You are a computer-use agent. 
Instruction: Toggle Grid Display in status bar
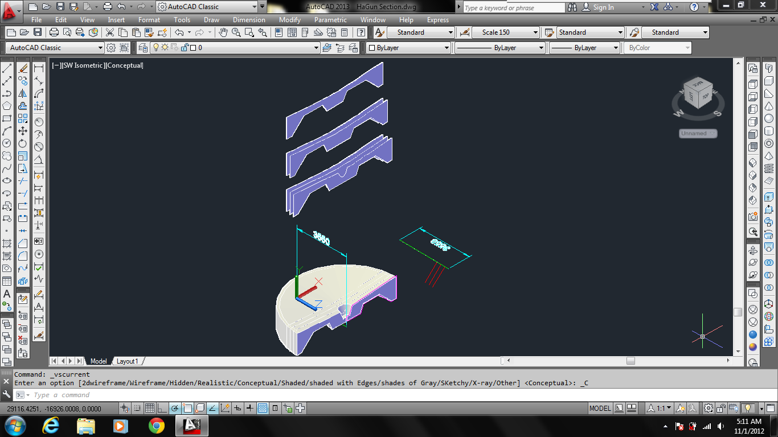pos(149,408)
